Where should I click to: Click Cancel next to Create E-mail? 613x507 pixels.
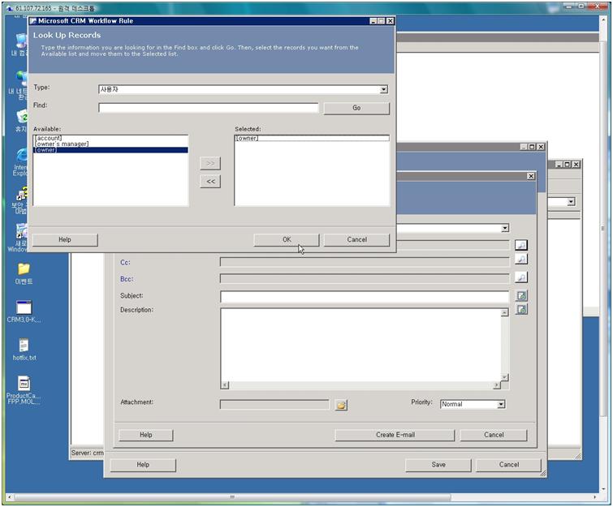[494, 435]
